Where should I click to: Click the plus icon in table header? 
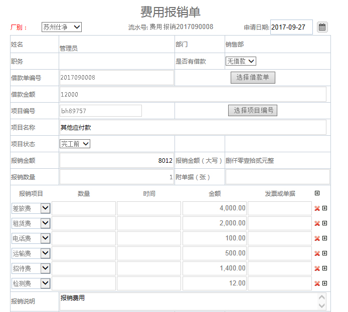click(316, 193)
